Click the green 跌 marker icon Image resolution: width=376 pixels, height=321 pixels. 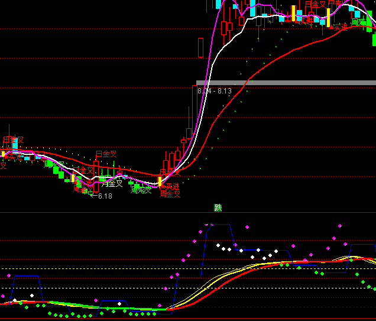pos(218,207)
